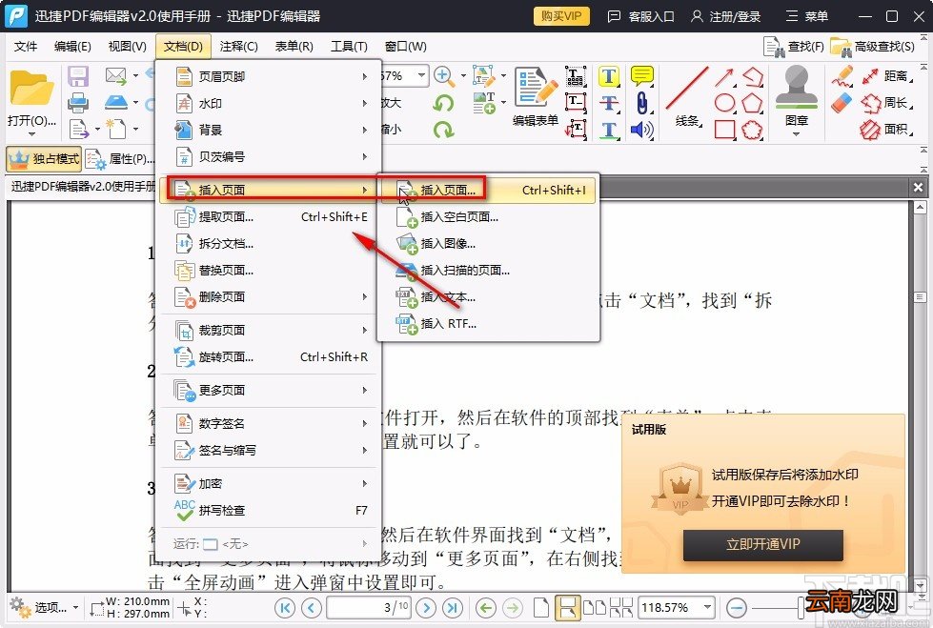Viewport: 933px width, 628px height.
Task: Select 拆分文档 menu entry
Action: click(272, 243)
